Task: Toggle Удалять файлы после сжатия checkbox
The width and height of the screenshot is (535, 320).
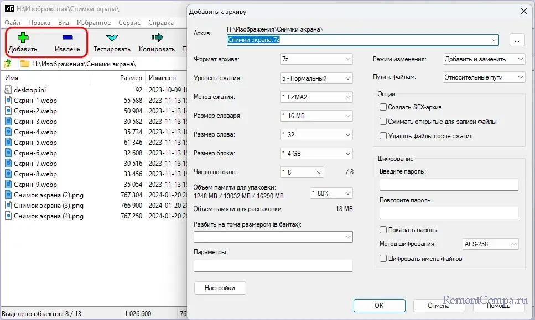Action: (383, 135)
